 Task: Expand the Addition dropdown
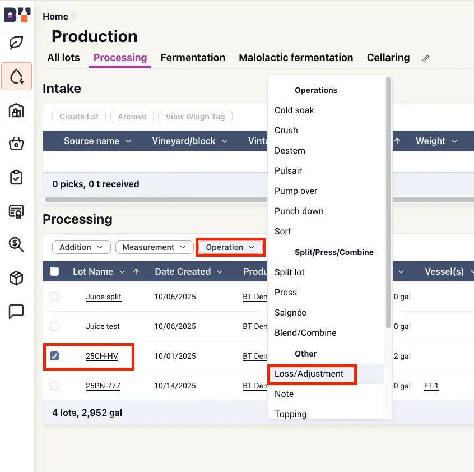[x=81, y=247]
